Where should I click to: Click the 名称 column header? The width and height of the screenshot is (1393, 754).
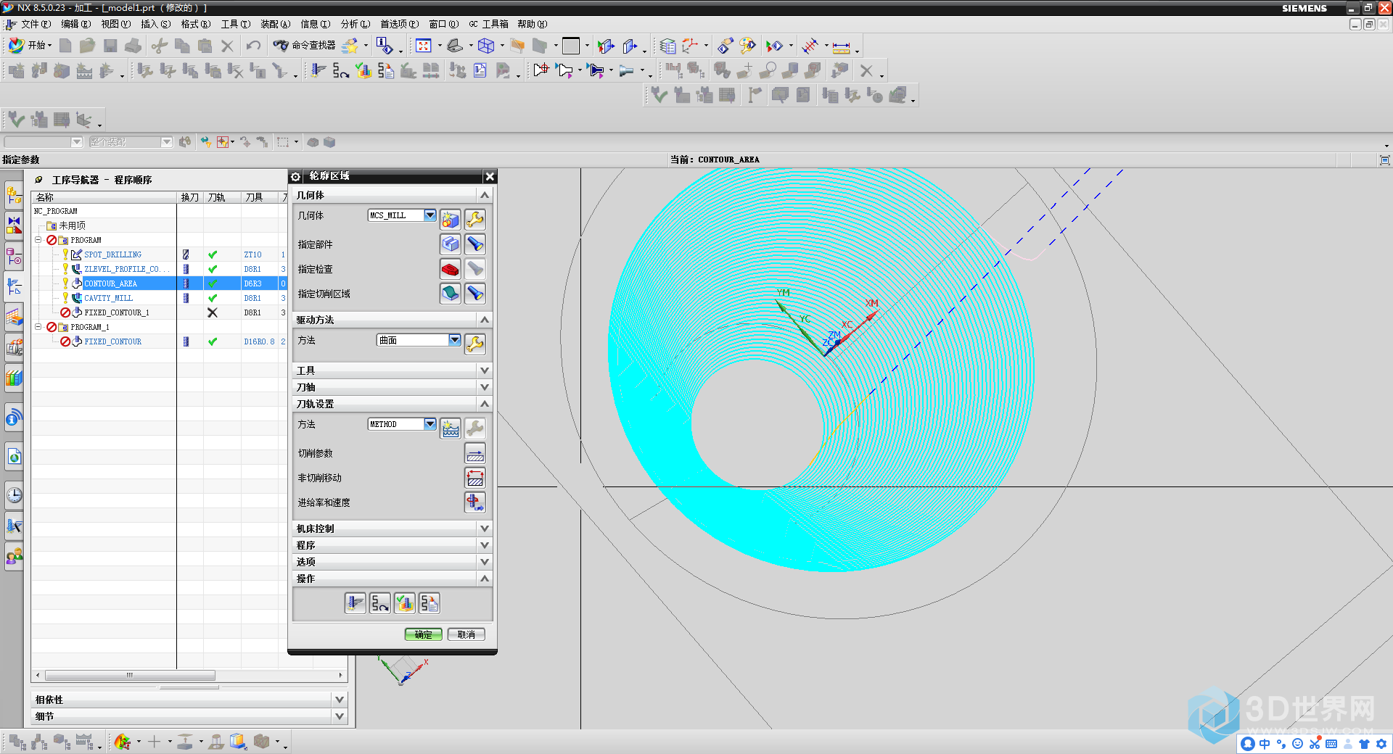coord(104,197)
